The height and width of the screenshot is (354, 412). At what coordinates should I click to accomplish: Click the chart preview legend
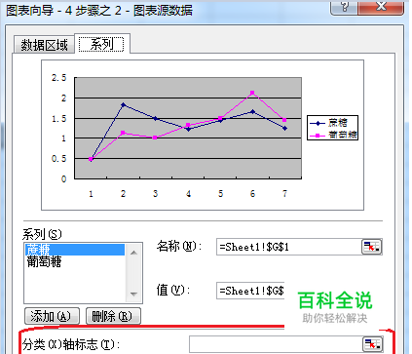tap(333, 128)
